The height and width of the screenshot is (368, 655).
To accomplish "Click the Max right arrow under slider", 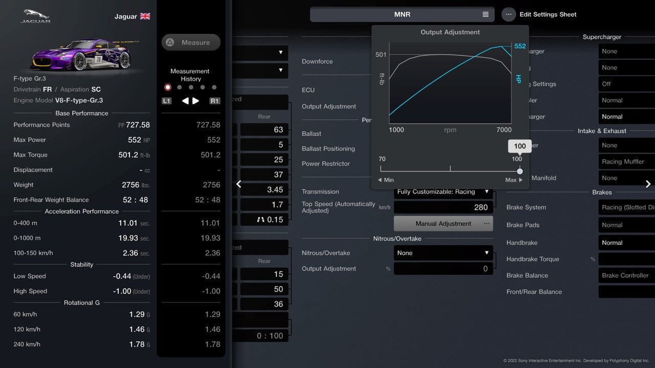I will (521, 180).
